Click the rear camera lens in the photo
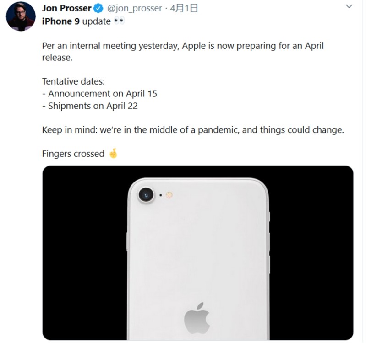The height and width of the screenshot is (343, 366). tap(146, 195)
